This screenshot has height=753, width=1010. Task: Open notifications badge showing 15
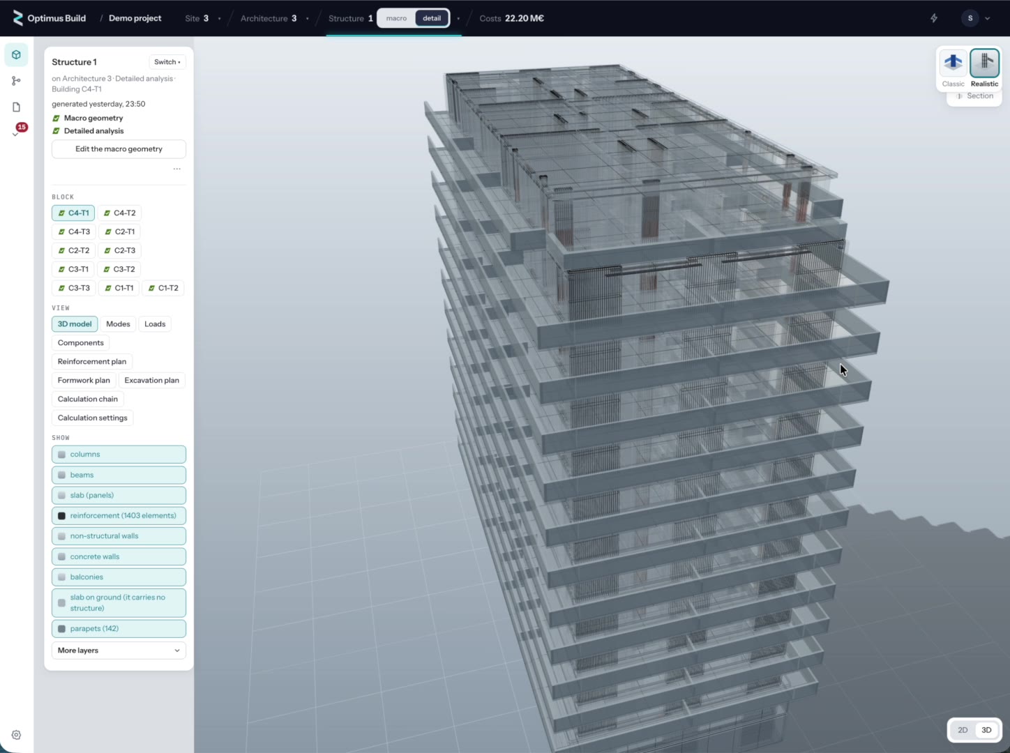[x=22, y=127]
